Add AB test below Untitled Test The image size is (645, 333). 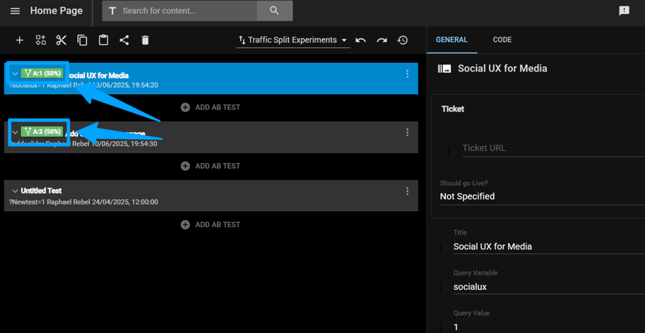211,225
